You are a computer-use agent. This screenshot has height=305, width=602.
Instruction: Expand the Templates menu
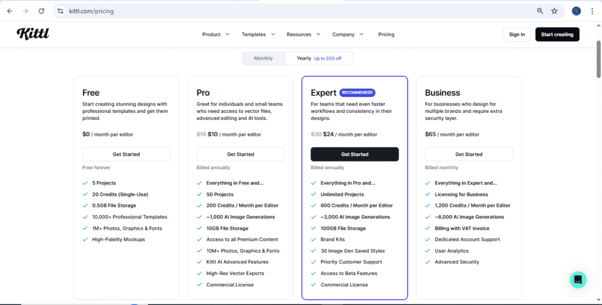tap(258, 35)
